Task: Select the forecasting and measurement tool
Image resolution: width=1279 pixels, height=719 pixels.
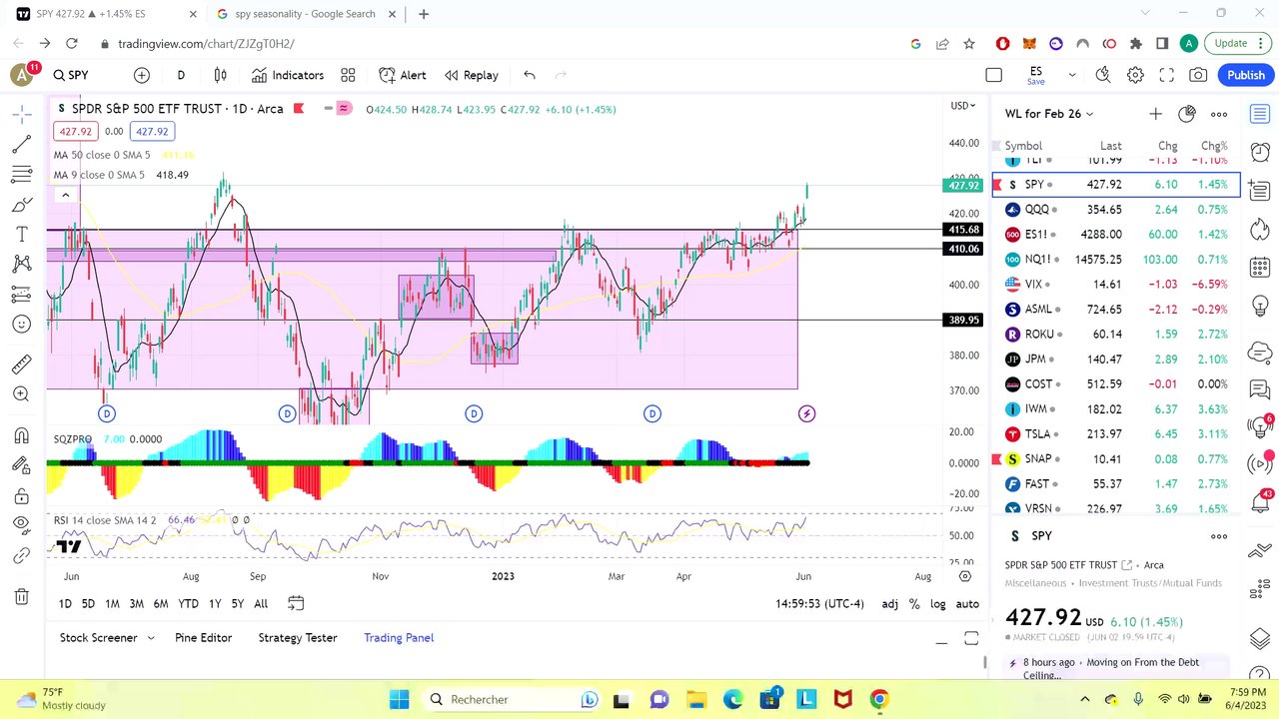Action: [x=21, y=295]
